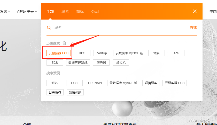Pick OPENAPI under 搜索发现
This screenshot has height=125, width=217.
click(x=95, y=83)
